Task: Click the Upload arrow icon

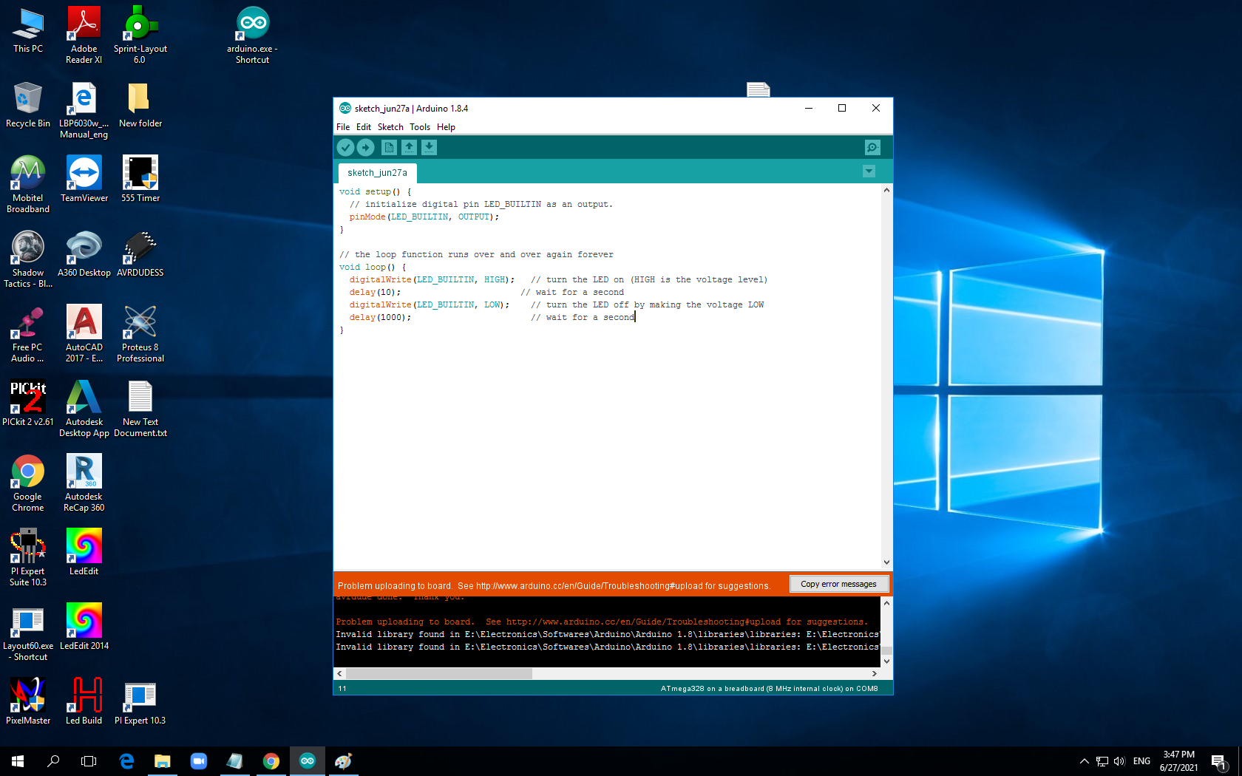Action: 366,147
